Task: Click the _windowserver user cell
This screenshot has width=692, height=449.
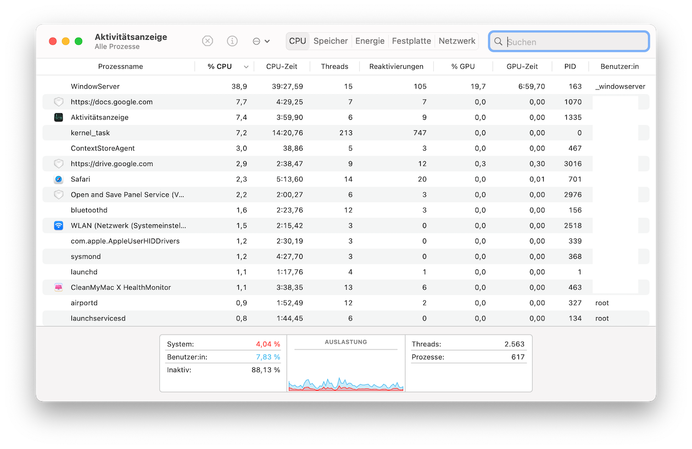Action: (x=620, y=86)
